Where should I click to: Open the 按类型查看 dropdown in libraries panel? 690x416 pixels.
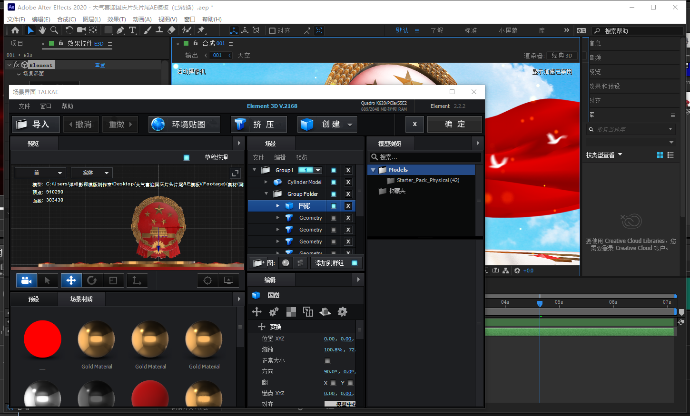(x=604, y=155)
